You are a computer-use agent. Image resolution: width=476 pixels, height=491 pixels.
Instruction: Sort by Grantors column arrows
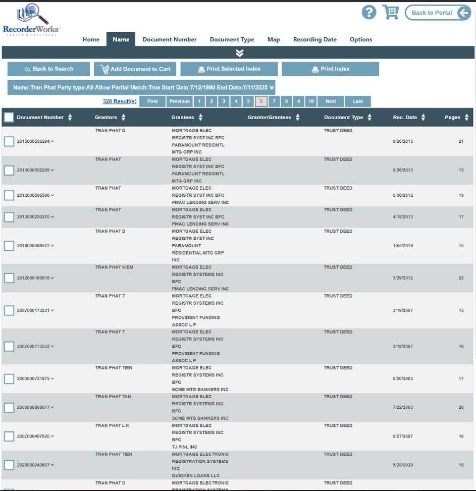click(123, 118)
